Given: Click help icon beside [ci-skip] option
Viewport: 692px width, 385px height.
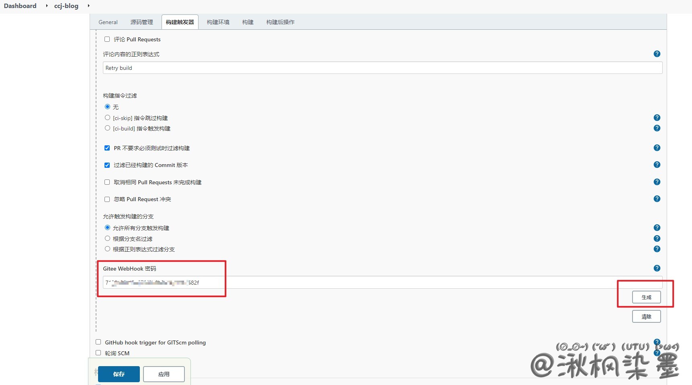Looking at the screenshot, I should pos(657,118).
